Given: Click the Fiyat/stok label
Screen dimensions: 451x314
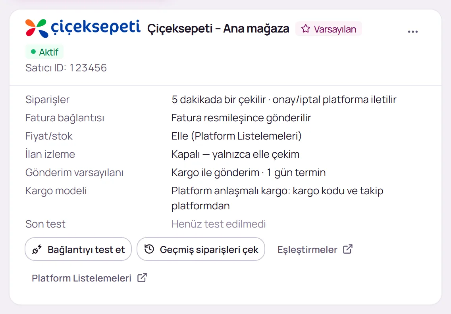Looking at the screenshot, I should pyautogui.click(x=49, y=136).
